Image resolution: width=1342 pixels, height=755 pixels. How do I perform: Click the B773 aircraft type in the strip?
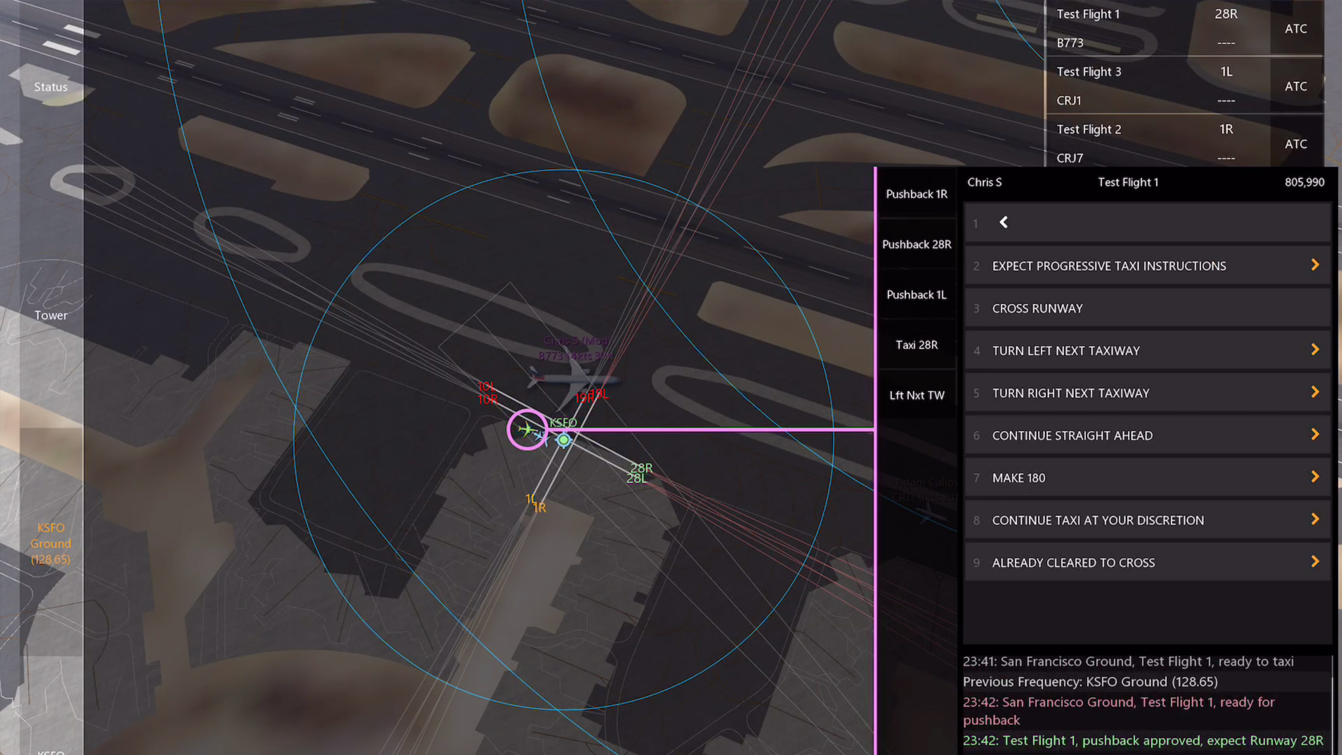[1069, 43]
